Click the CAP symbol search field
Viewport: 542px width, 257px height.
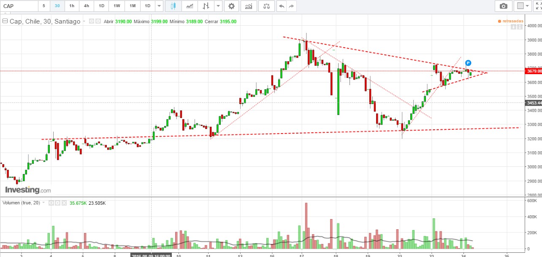point(18,6)
